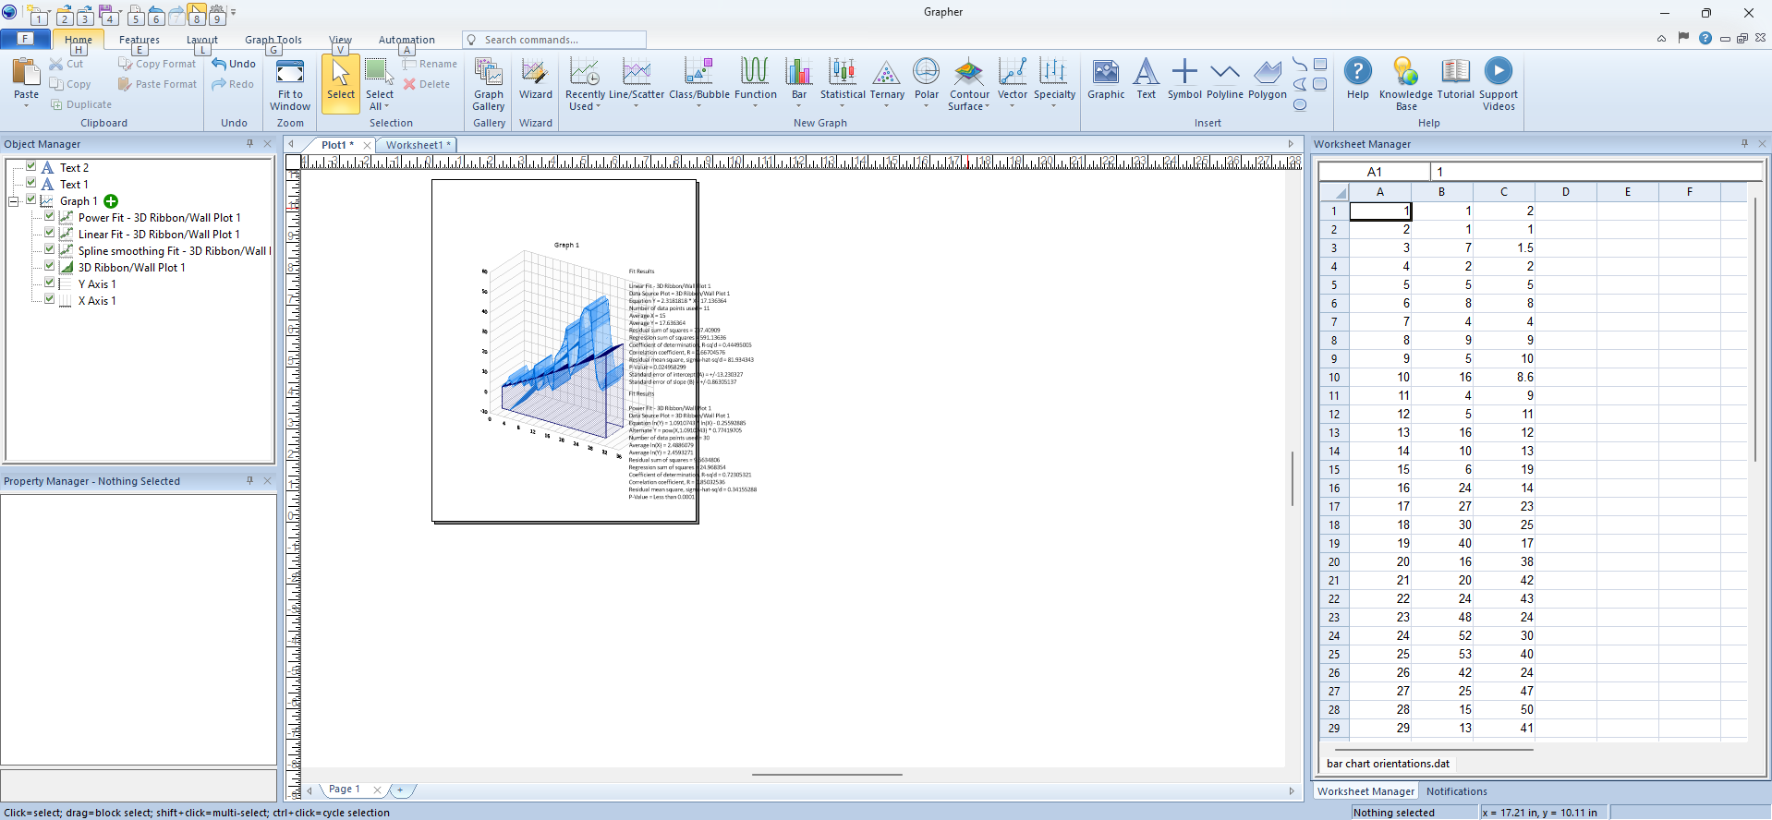The image size is (1772, 820).
Task: Select column C header in worksheet
Action: click(x=1504, y=192)
